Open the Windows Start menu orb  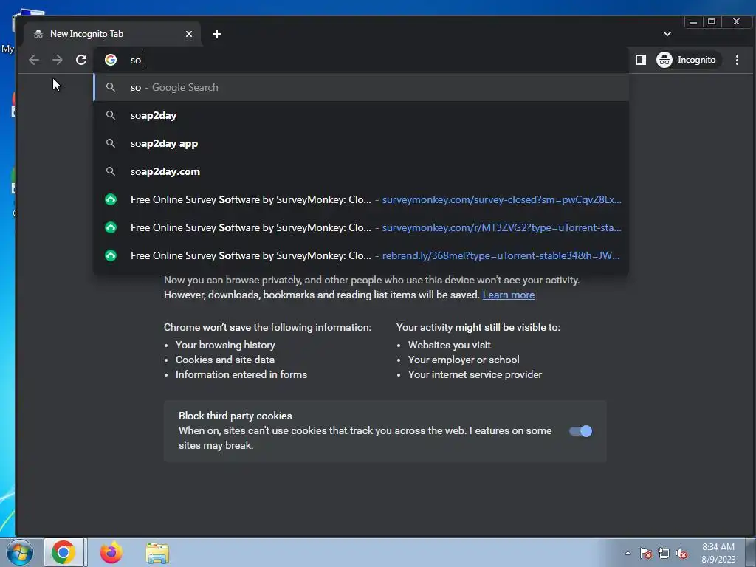(x=20, y=552)
